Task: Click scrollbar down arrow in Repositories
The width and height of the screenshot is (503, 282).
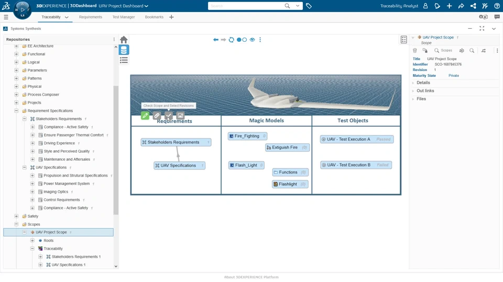Action: click(116, 266)
